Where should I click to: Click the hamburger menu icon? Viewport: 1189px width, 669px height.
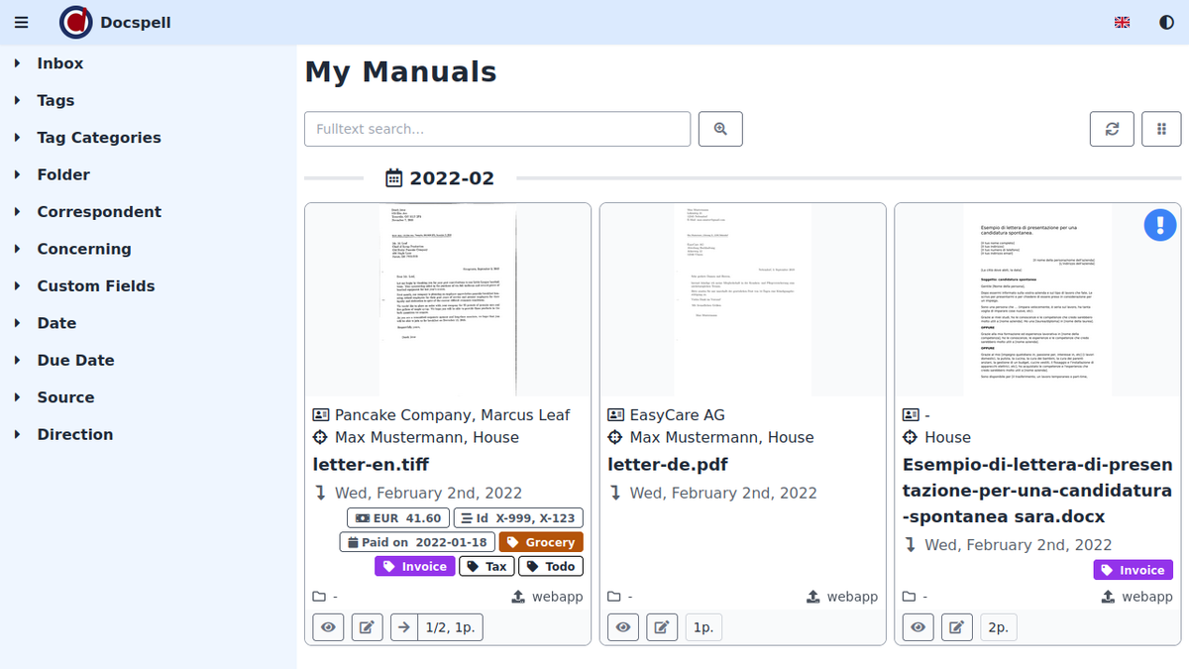22,23
